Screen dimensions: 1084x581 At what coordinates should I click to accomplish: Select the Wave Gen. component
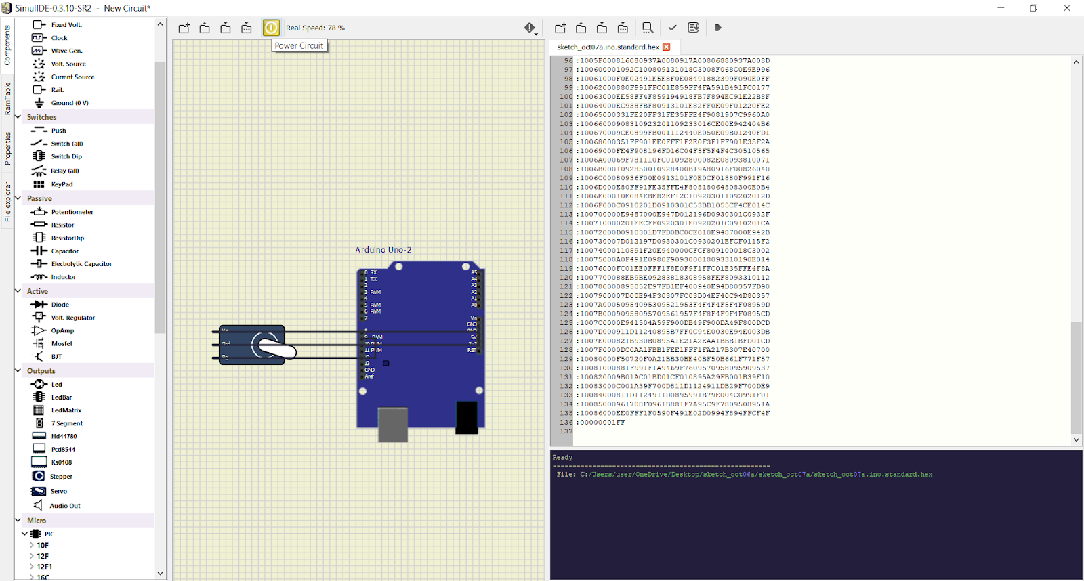(66, 51)
